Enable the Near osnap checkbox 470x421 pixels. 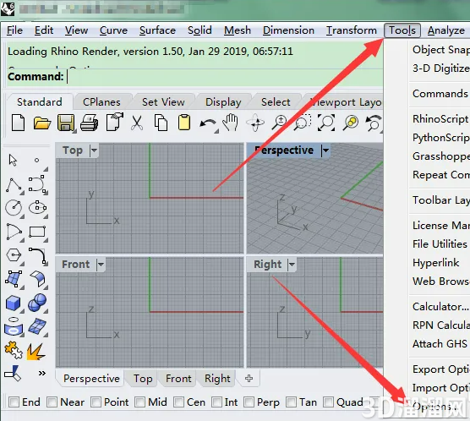click(x=52, y=402)
